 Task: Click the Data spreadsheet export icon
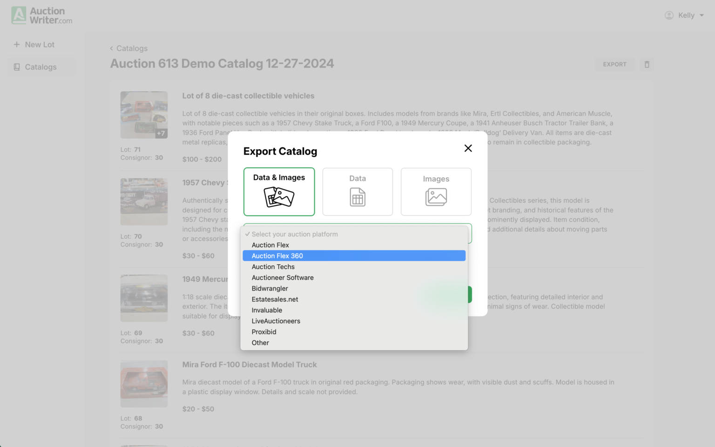[357, 197]
